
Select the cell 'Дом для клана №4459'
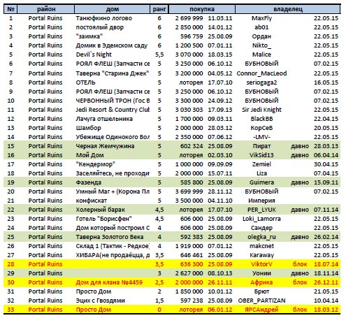click(109, 282)
